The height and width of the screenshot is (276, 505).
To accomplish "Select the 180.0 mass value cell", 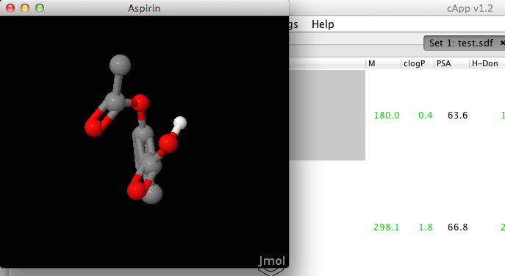I will pyautogui.click(x=387, y=116).
